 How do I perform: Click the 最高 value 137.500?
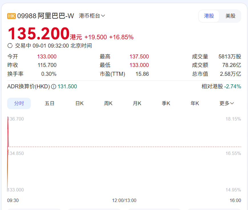pos(139,57)
